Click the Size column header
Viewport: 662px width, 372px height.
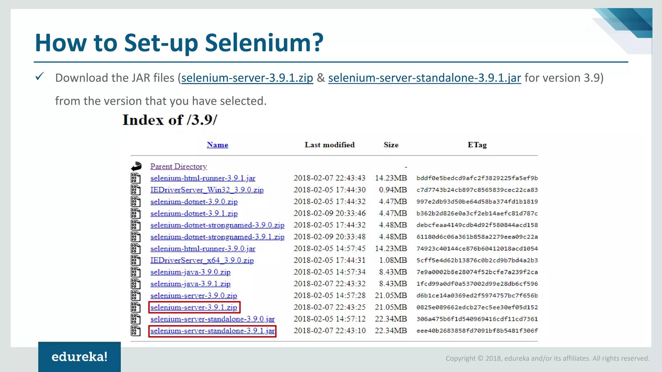(x=391, y=145)
